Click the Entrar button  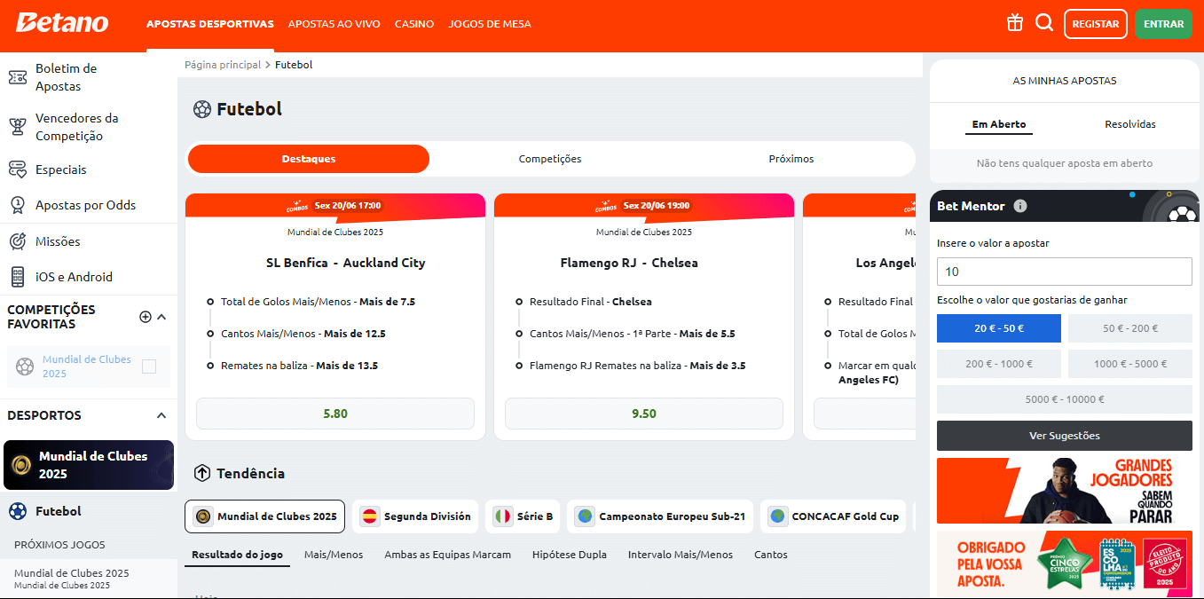tap(1163, 24)
